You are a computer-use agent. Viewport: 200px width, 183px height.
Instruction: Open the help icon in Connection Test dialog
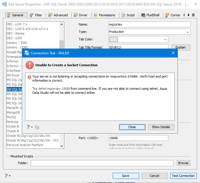[28, 127]
